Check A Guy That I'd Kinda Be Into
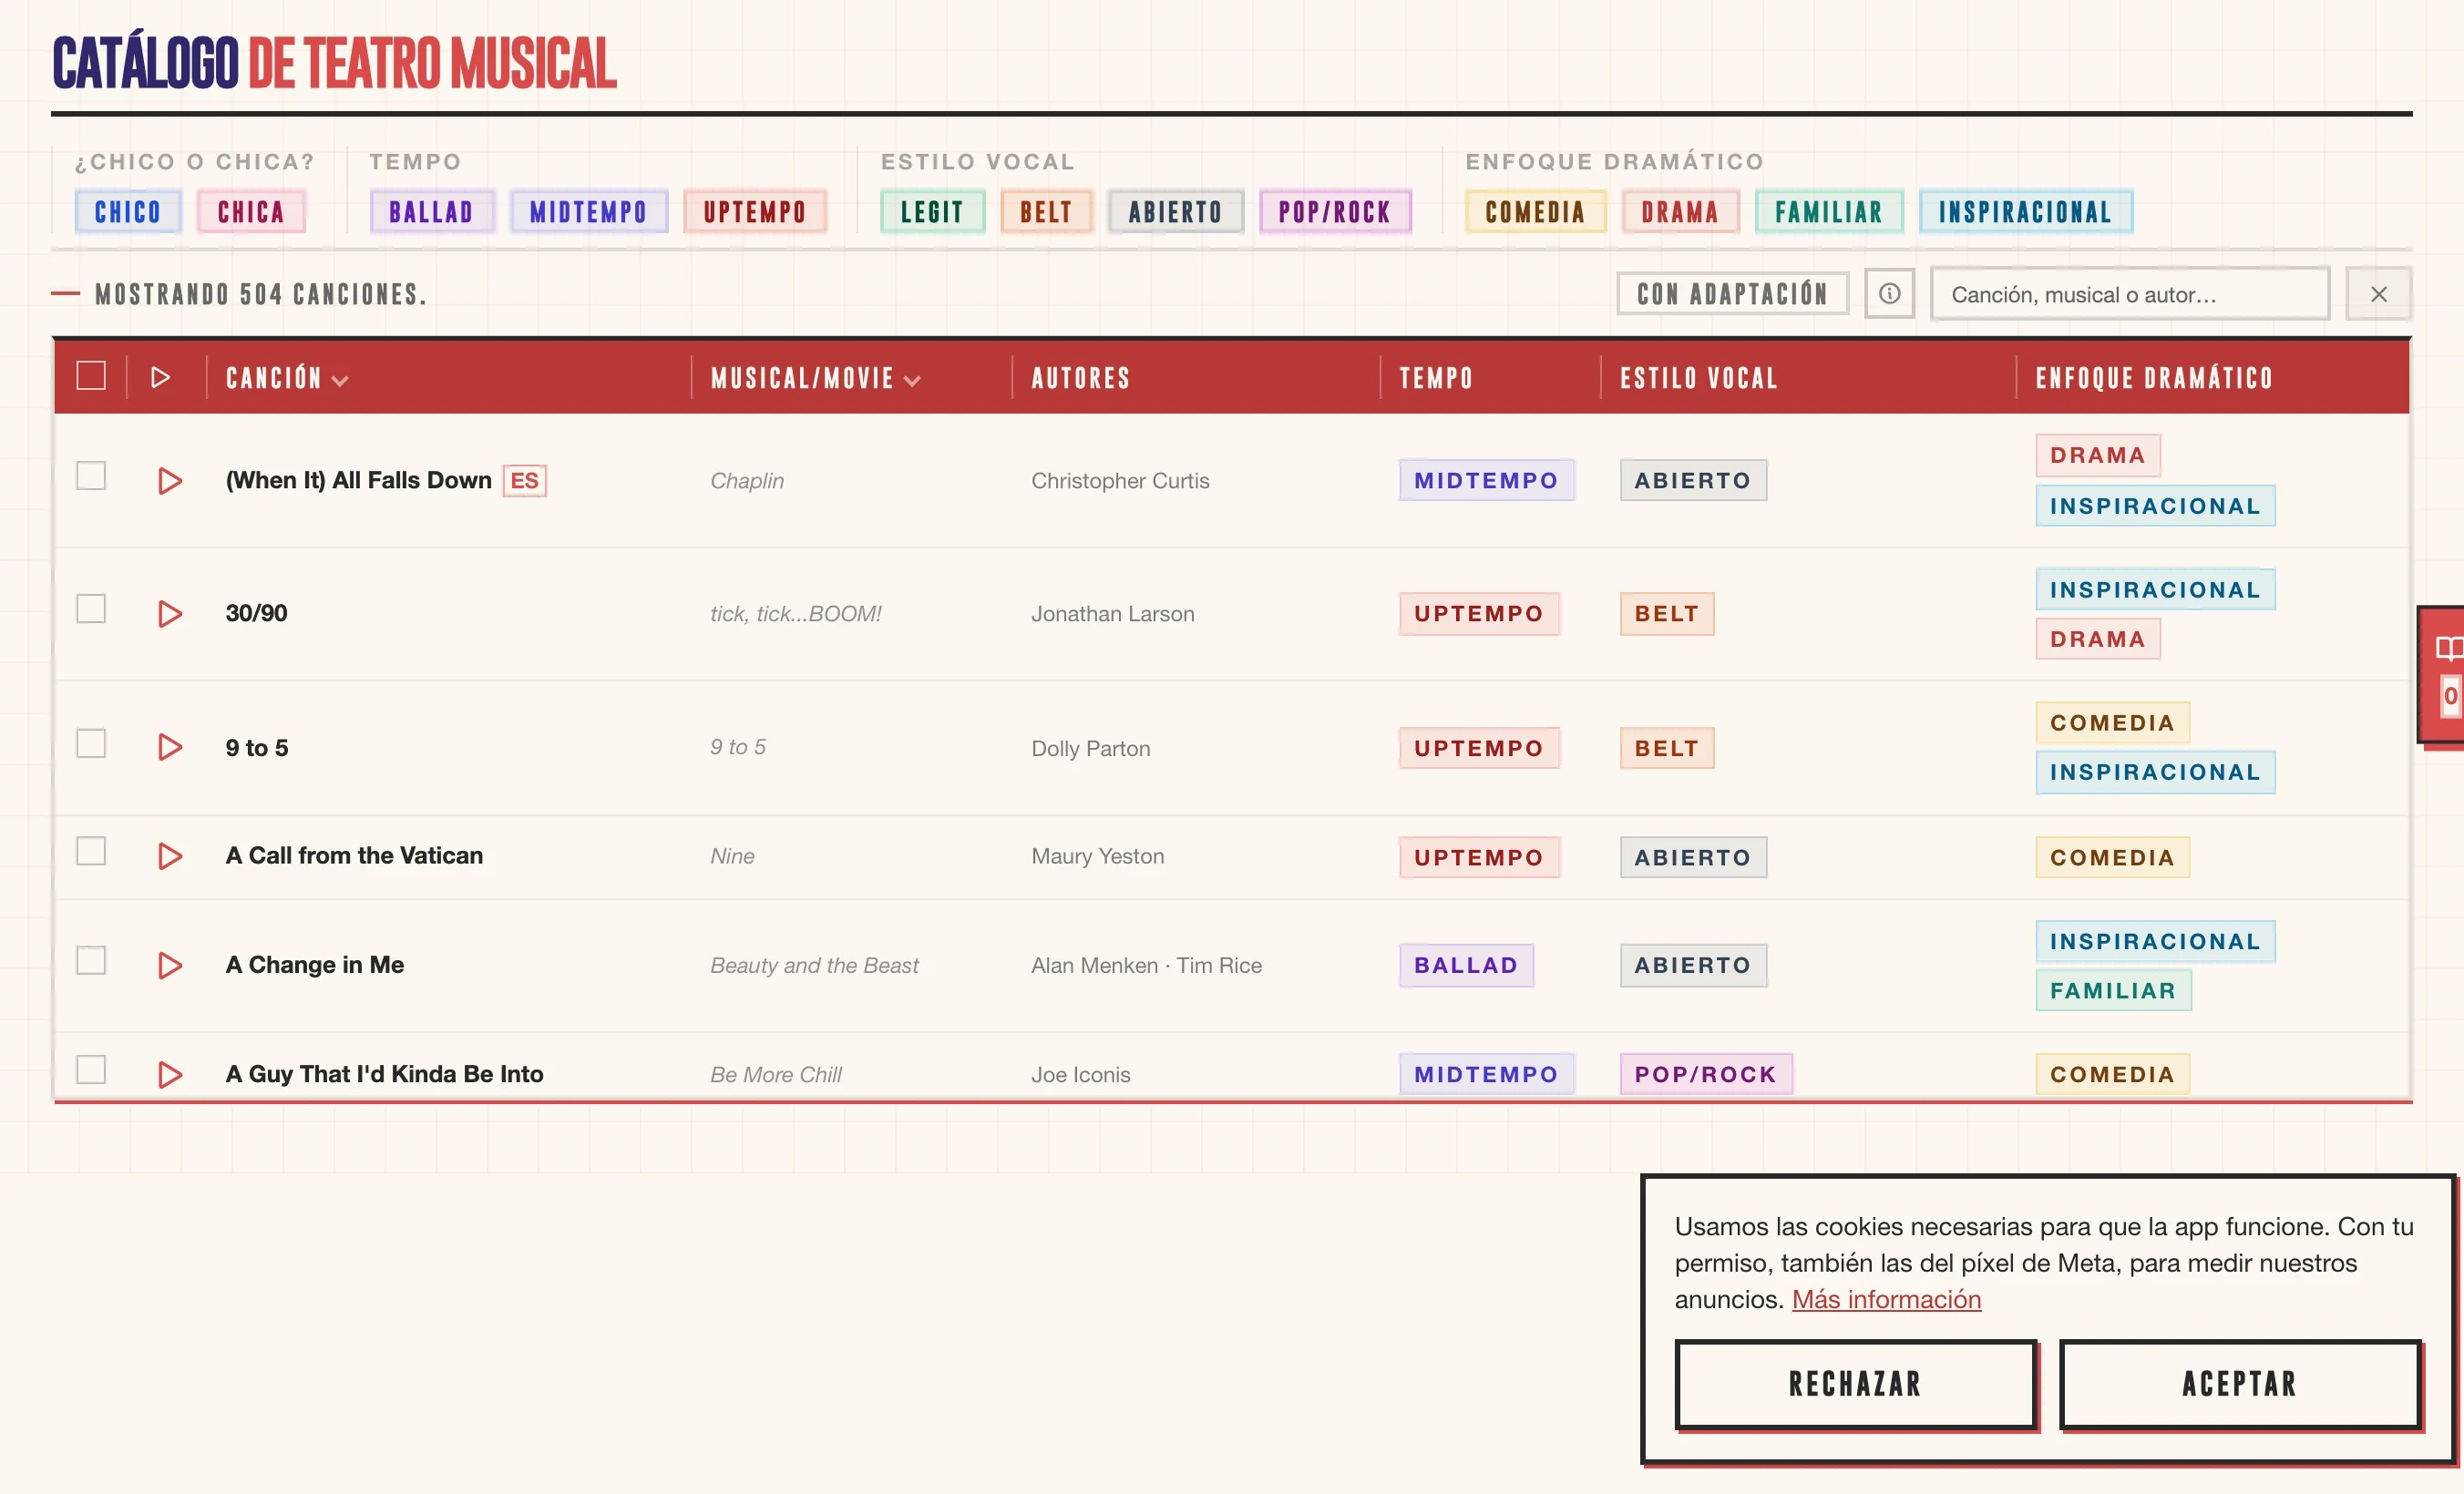2464x1494 pixels. 91,1070
